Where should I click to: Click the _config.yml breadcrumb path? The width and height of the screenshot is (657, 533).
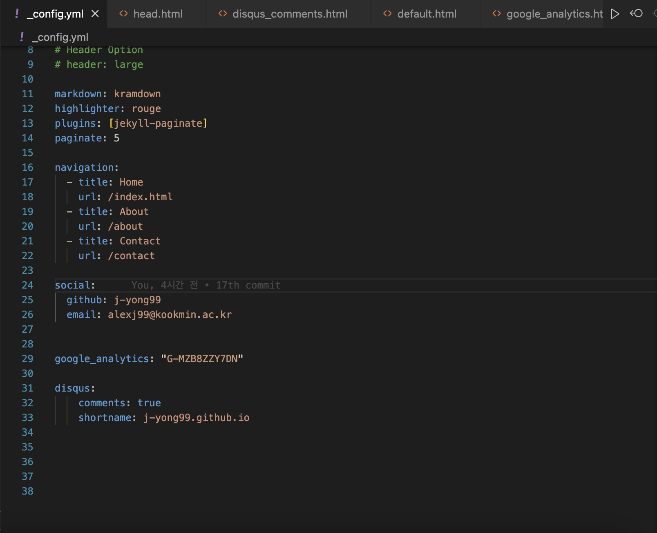60,37
